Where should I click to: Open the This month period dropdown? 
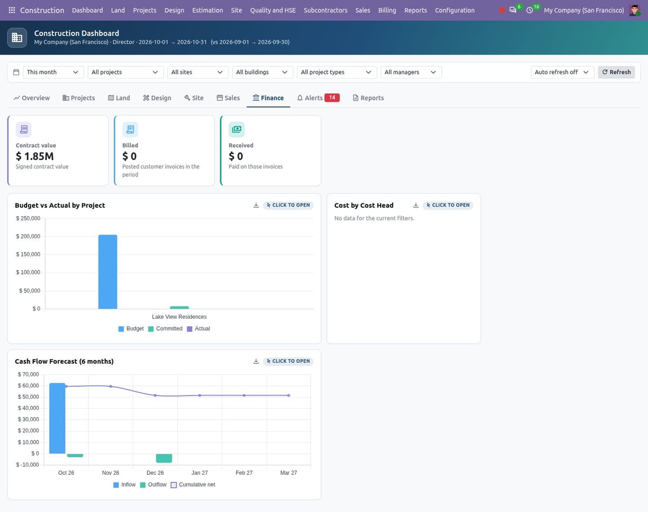[53, 72]
